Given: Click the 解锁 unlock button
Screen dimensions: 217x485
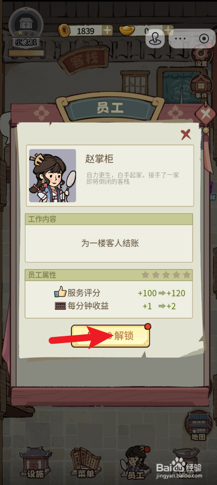Looking at the screenshot, I should coord(110,336).
